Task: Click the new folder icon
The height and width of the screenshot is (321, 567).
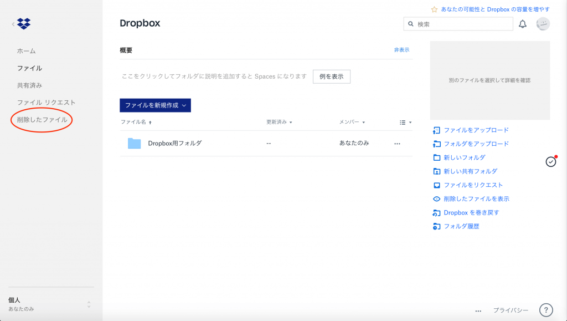Action: coord(436,158)
